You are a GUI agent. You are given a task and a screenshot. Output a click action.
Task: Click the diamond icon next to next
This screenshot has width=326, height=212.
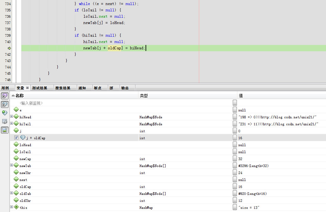(16, 179)
